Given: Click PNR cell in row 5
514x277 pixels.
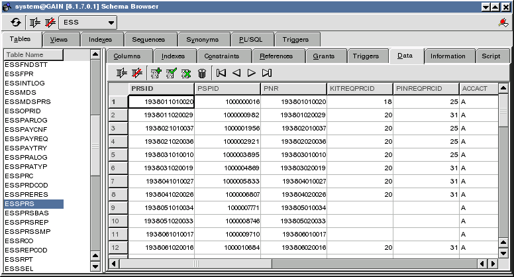Looking at the screenshot, I should (293, 154).
